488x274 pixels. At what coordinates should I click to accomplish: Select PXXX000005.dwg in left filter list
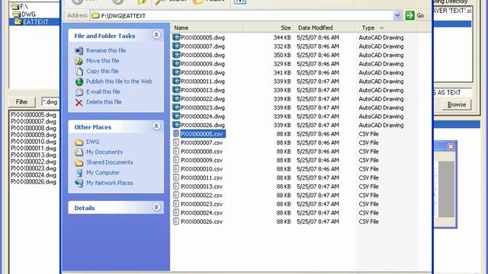coord(34,115)
